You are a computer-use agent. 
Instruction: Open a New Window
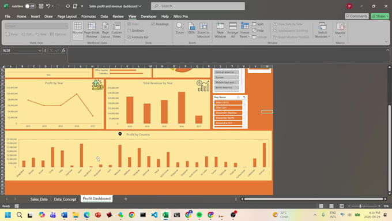220,30
